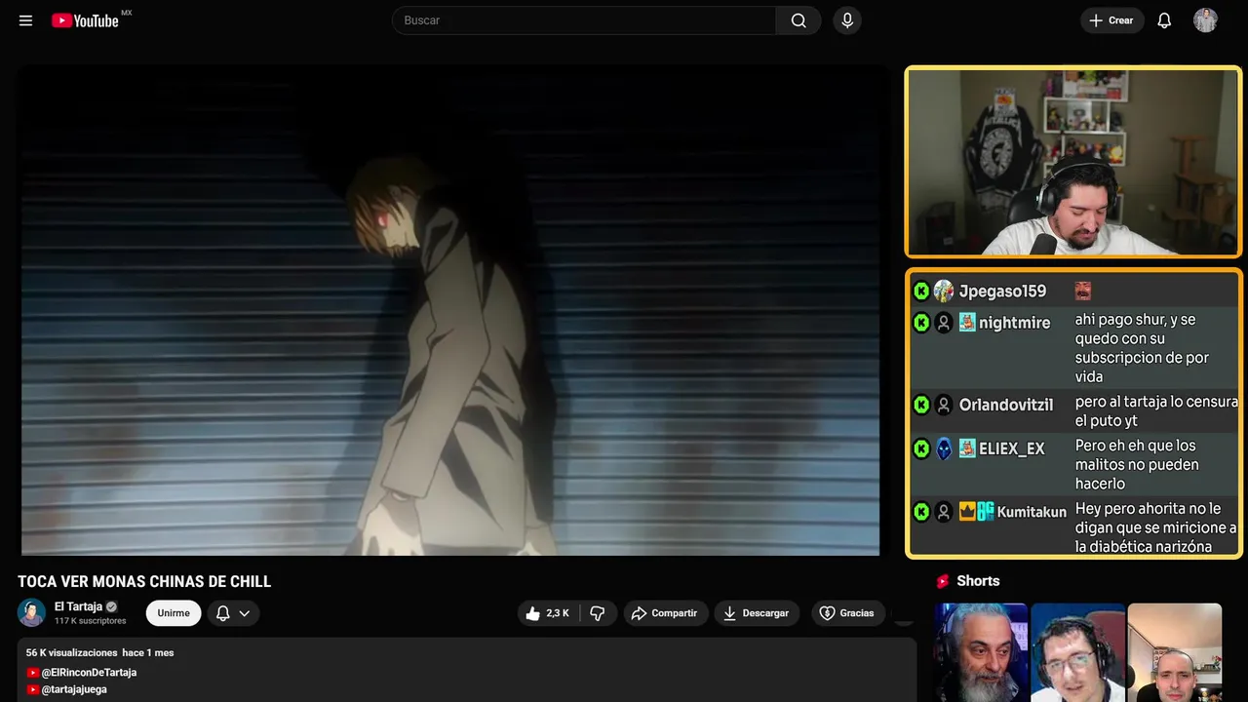Dislike the video
Viewport: 1248px width, 702px height.
pyautogui.click(x=598, y=613)
